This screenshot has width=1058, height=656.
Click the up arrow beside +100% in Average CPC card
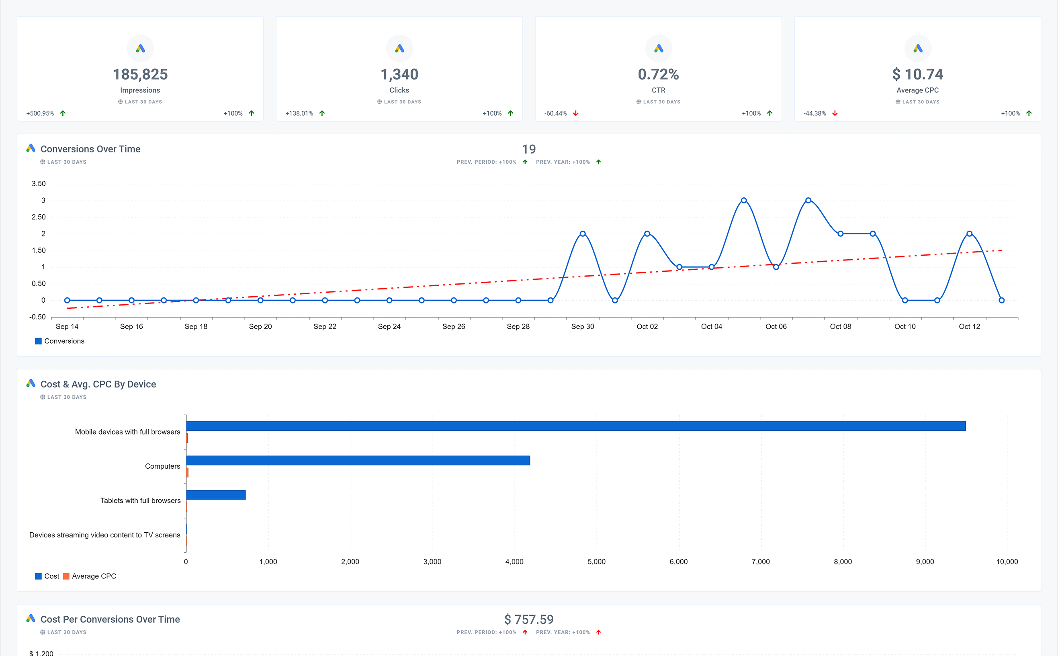pyautogui.click(x=1029, y=113)
